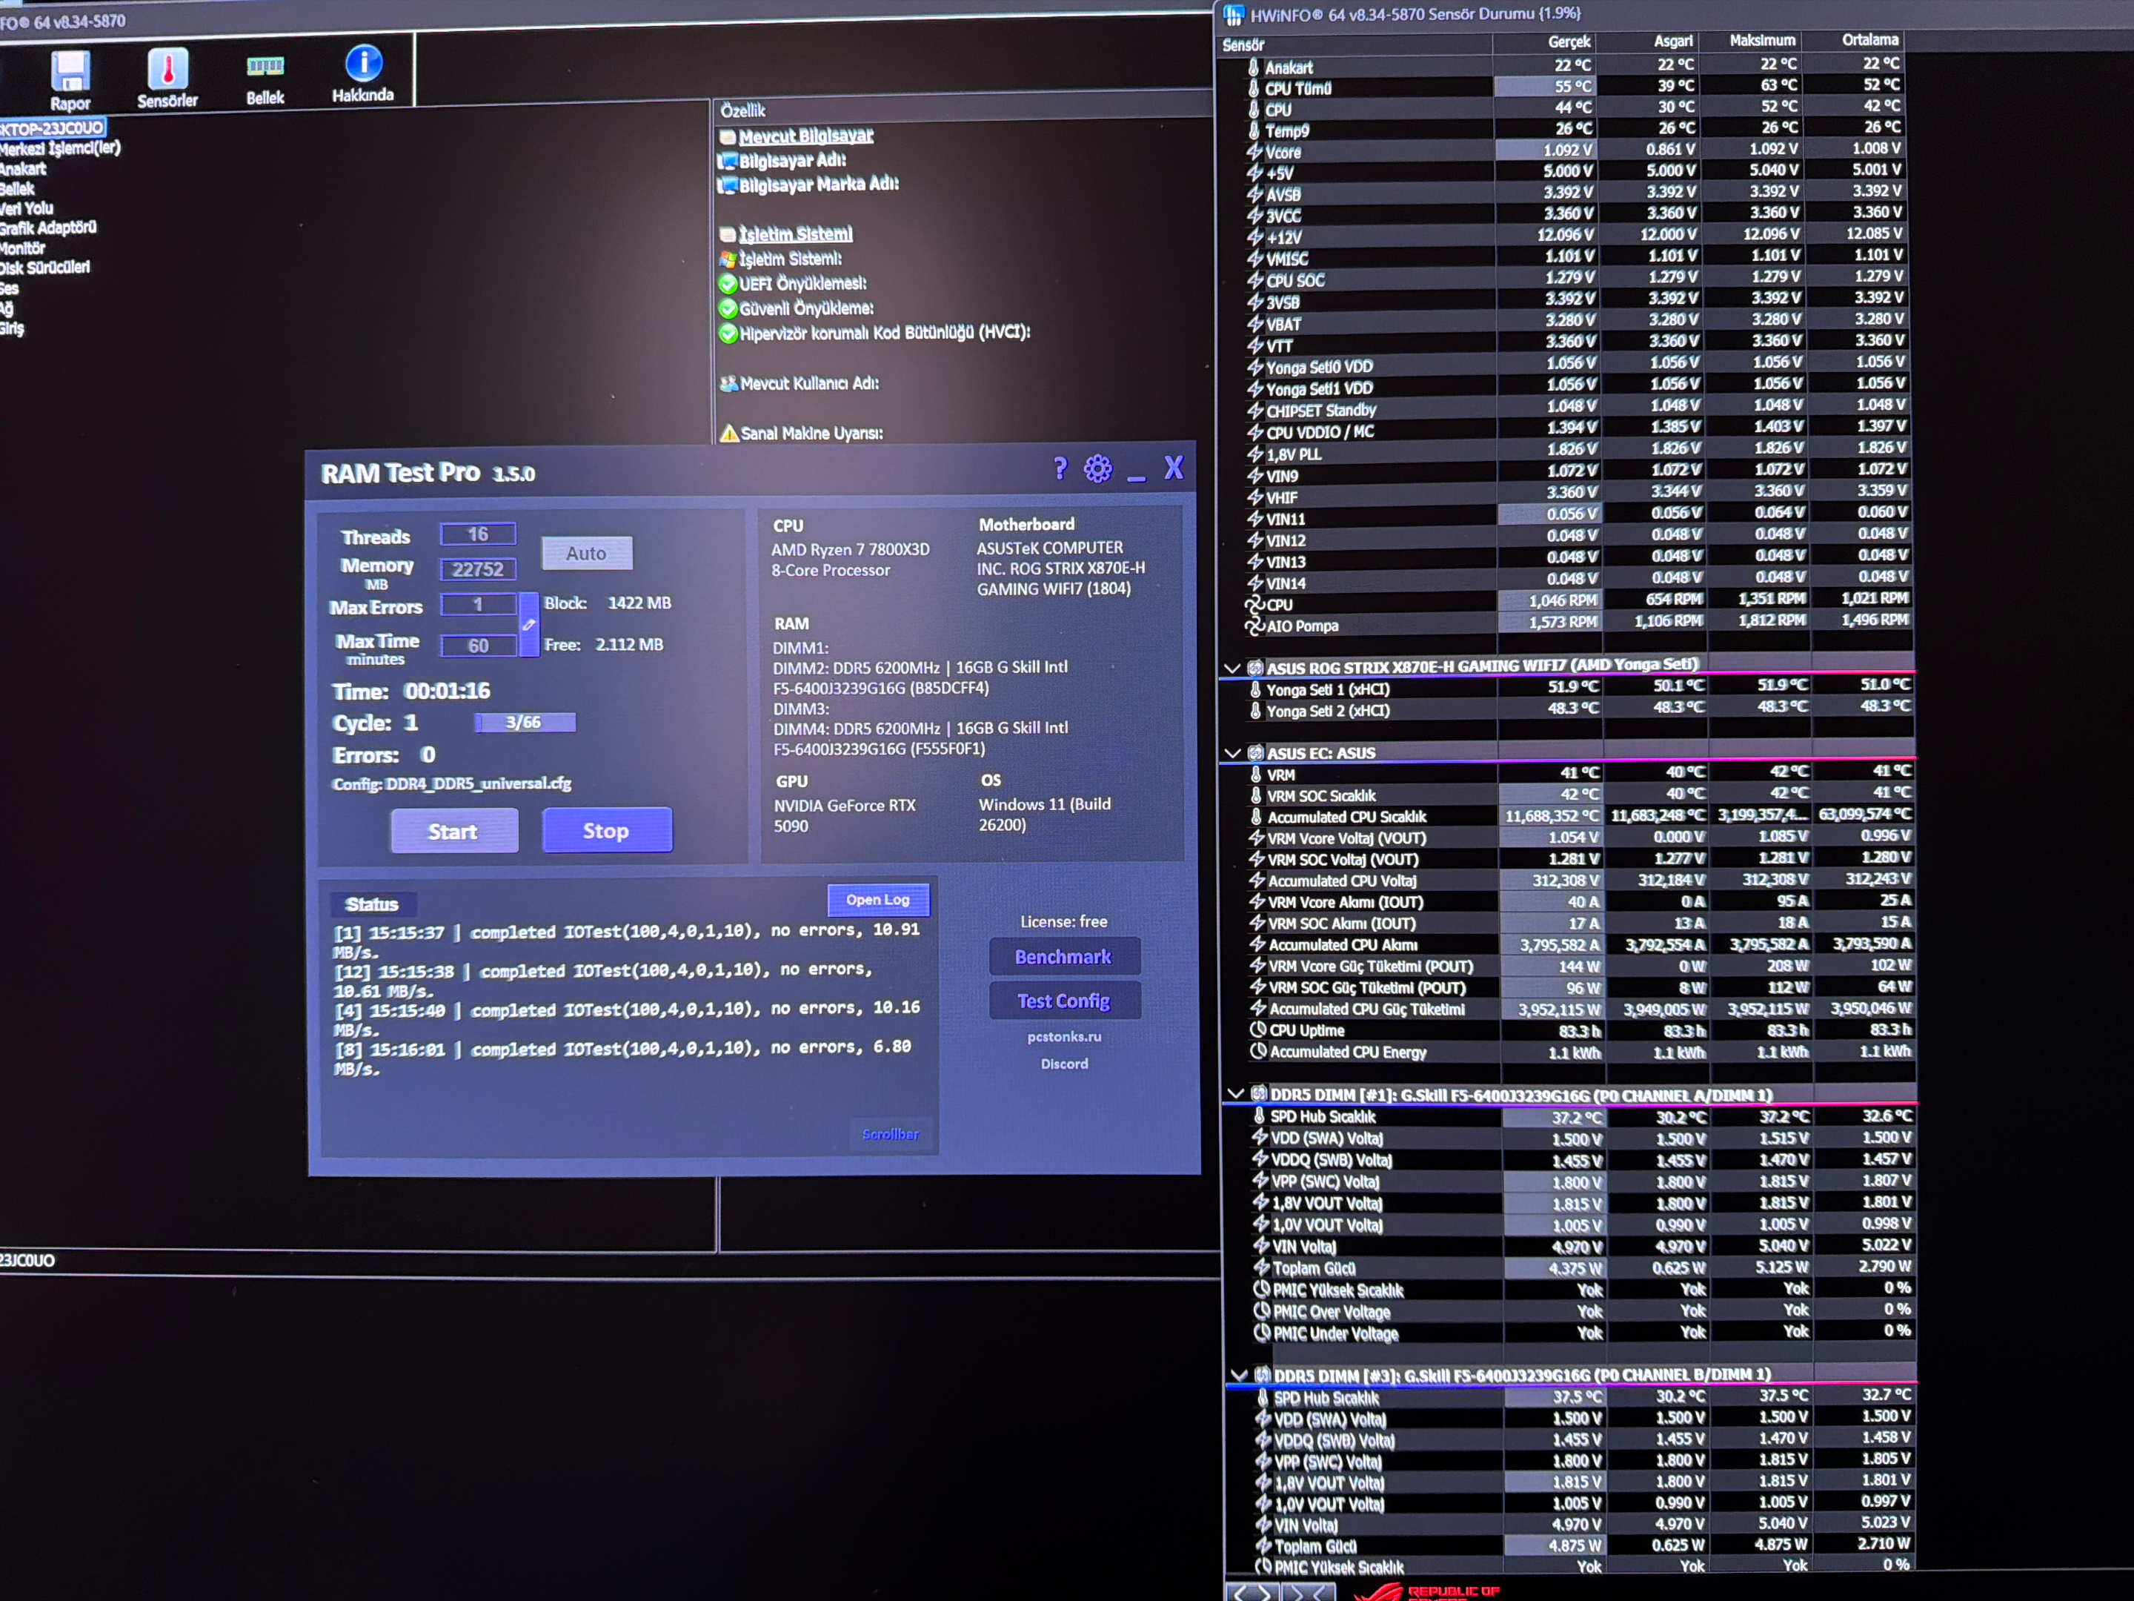The image size is (2134, 1601).
Task: Click the Threads input field showing 16
Action: [479, 534]
